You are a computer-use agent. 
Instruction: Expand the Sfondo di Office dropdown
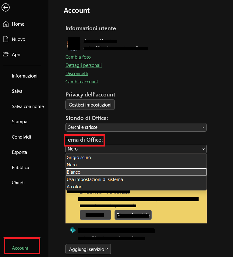pos(136,127)
